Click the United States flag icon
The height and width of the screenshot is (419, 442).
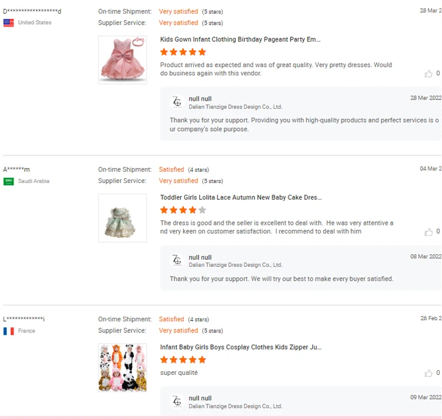pyautogui.click(x=9, y=23)
